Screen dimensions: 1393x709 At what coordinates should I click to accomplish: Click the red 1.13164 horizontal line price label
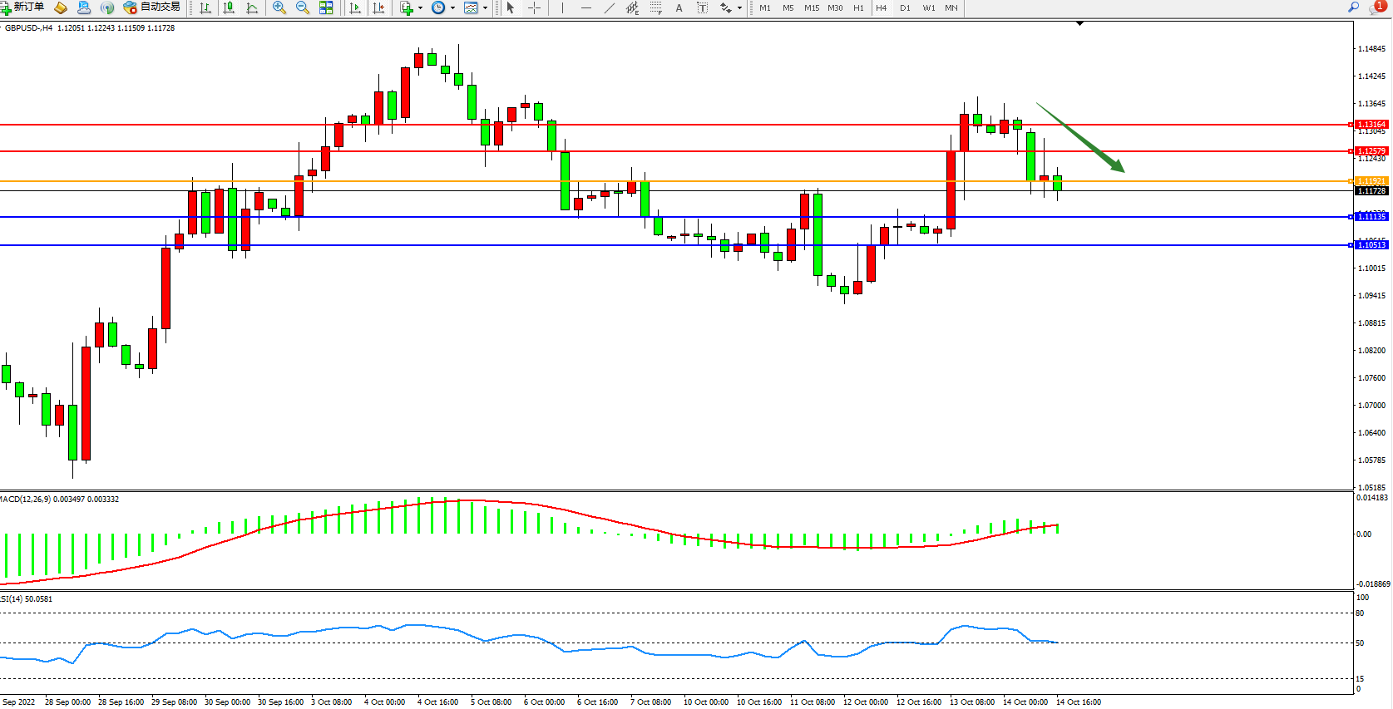[x=1371, y=125]
